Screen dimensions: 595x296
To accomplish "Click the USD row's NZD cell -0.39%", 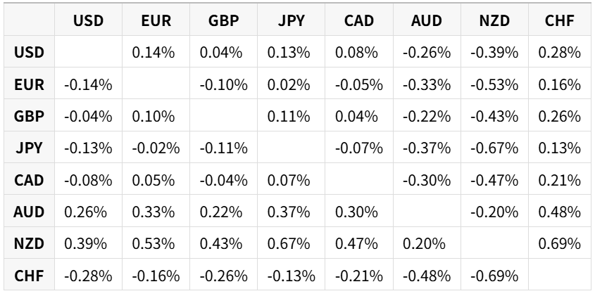I will coord(494,52).
